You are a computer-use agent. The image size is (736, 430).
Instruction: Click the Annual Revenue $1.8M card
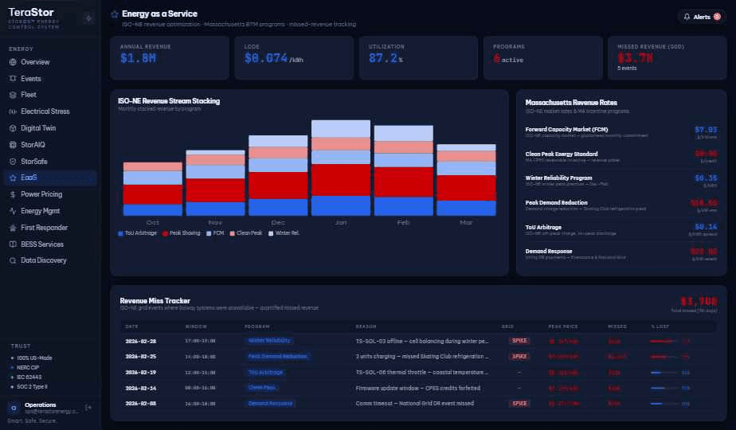pos(170,58)
